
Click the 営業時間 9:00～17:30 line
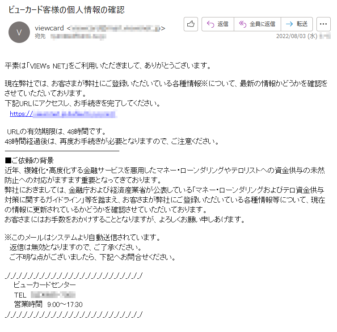pos(48,304)
